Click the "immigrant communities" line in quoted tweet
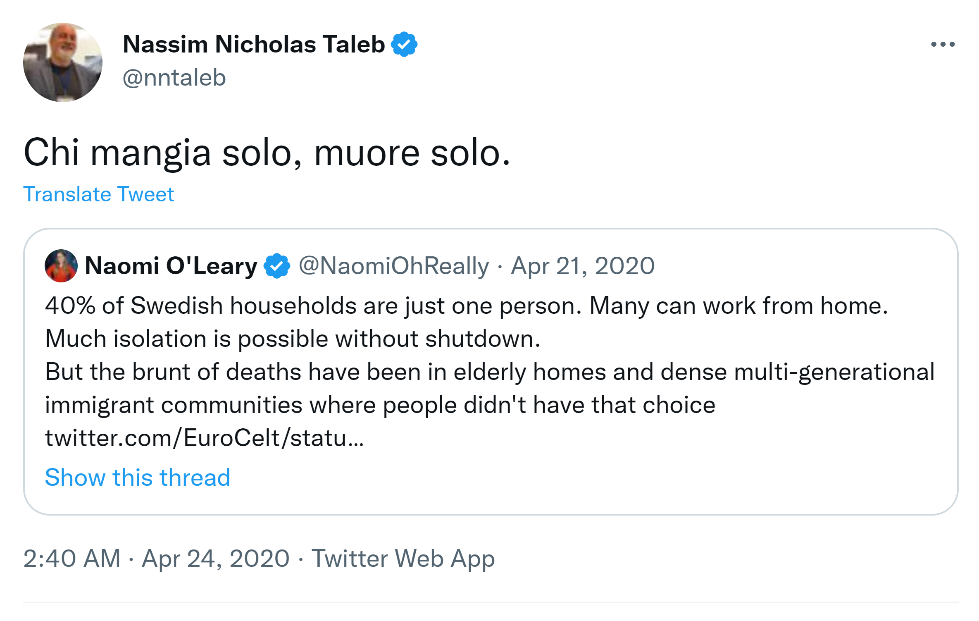979x621 pixels. (x=380, y=405)
